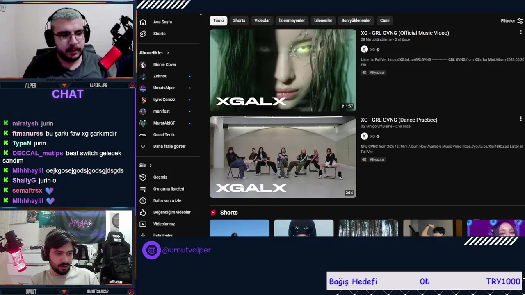Open manifest channel avatar

pyautogui.click(x=143, y=111)
